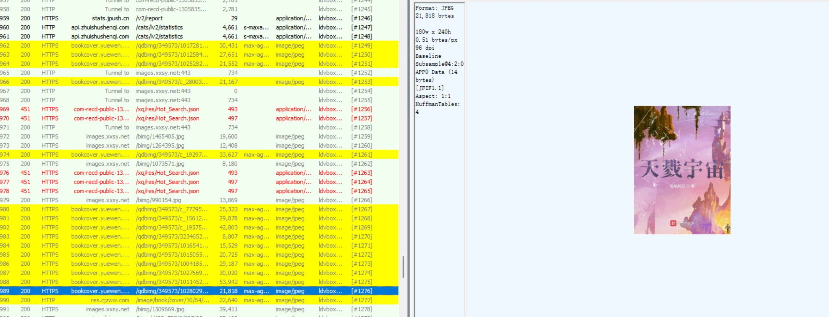Select tunnel session 965 images.xxsy.net:443

199,73
